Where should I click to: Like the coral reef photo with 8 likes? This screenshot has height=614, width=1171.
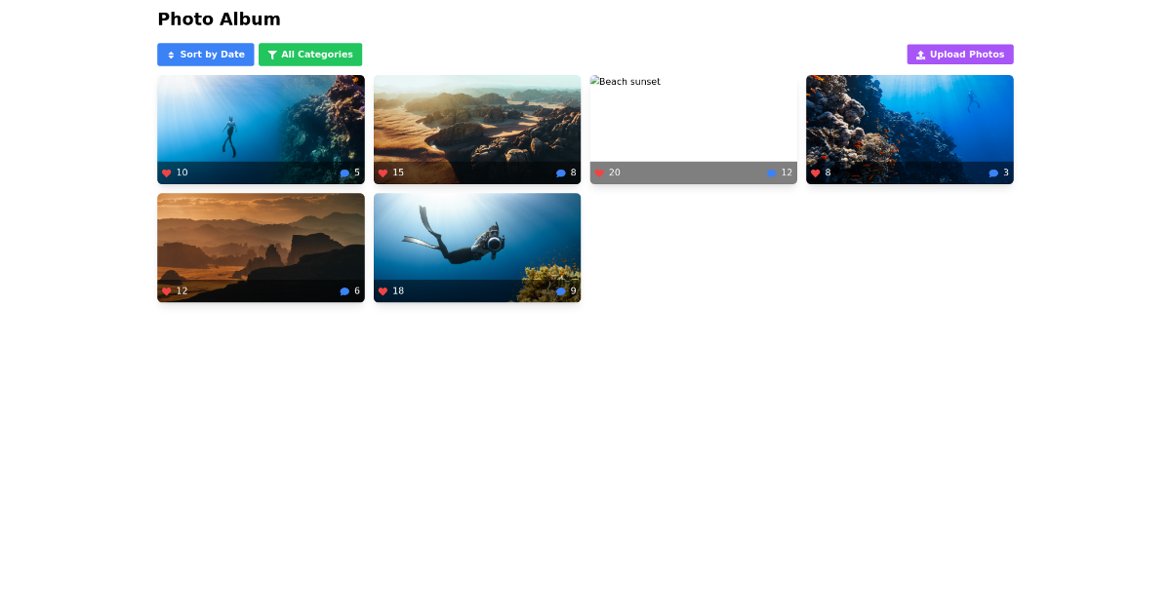(x=816, y=173)
